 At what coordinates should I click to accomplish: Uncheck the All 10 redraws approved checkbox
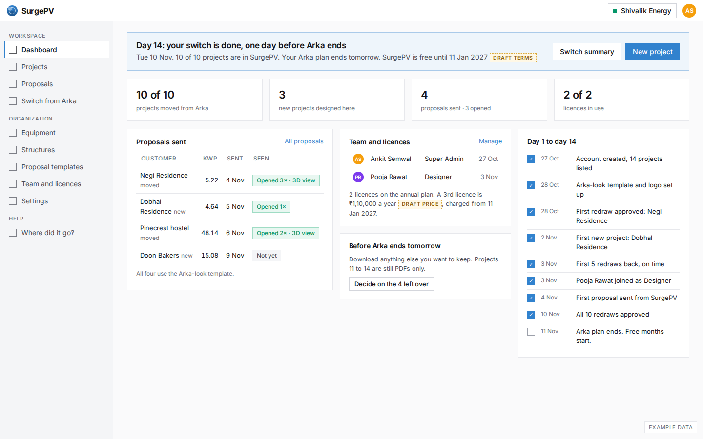pyautogui.click(x=531, y=315)
